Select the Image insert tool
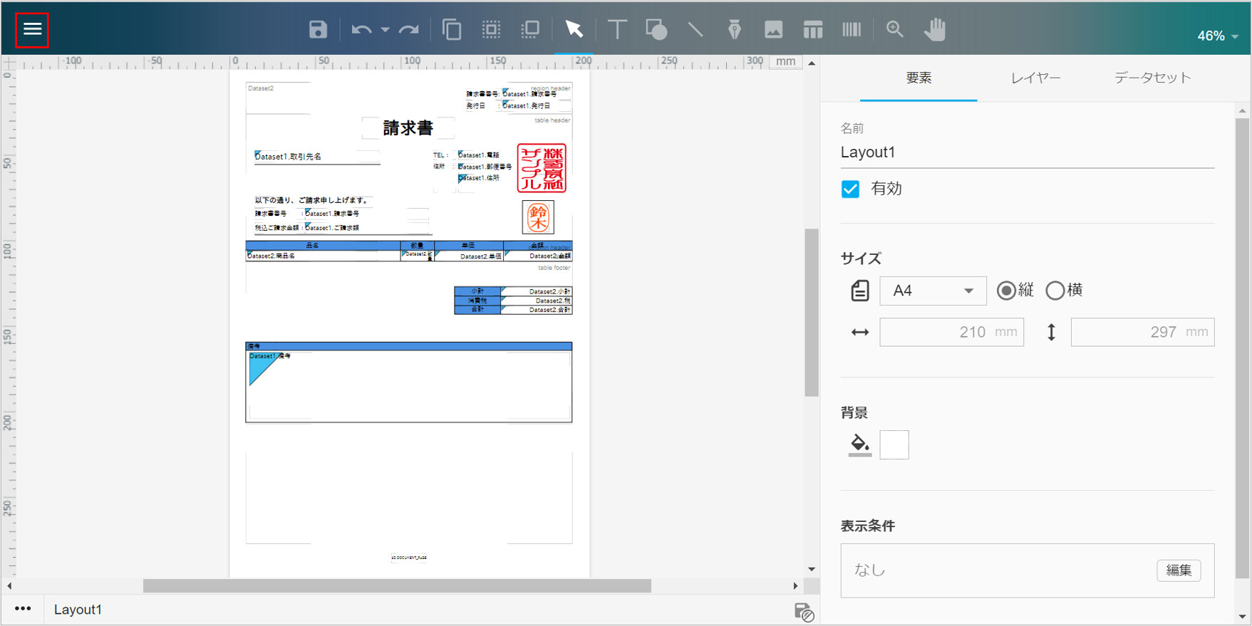 point(773,29)
